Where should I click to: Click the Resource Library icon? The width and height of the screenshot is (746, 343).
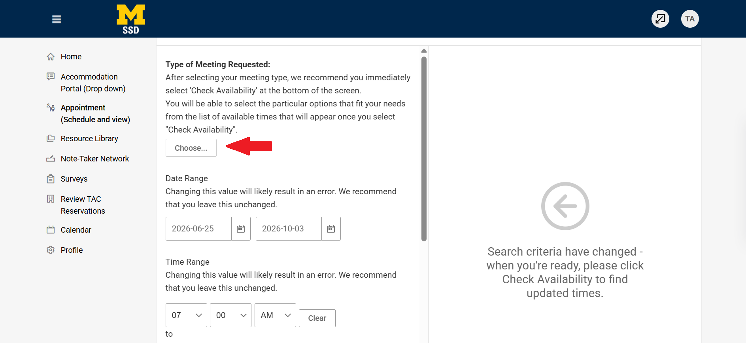point(51,138)
